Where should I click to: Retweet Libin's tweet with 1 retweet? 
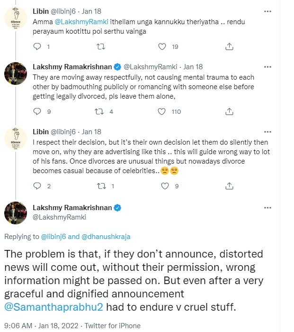point(101,186)
